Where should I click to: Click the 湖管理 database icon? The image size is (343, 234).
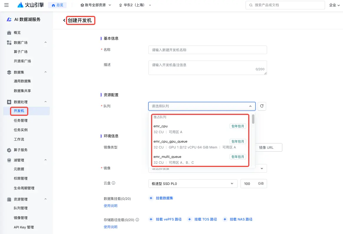(9, 160)
